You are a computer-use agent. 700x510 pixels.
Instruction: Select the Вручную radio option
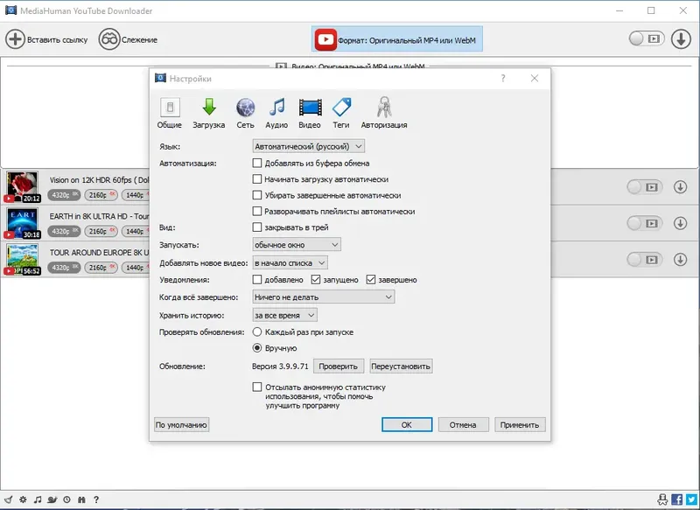click(x=257, y=348)
